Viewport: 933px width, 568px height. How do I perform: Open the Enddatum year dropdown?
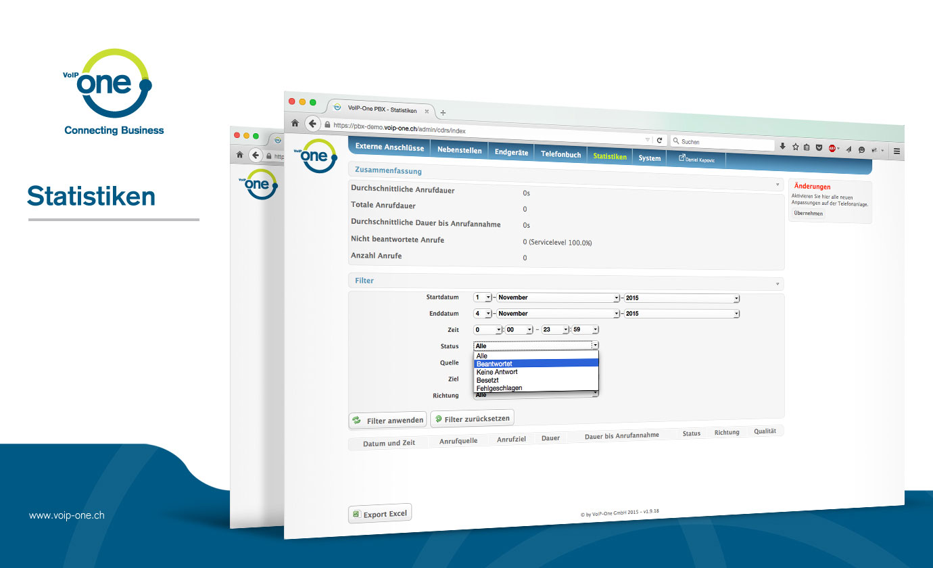pyautogui.click(x=682, y=314)
